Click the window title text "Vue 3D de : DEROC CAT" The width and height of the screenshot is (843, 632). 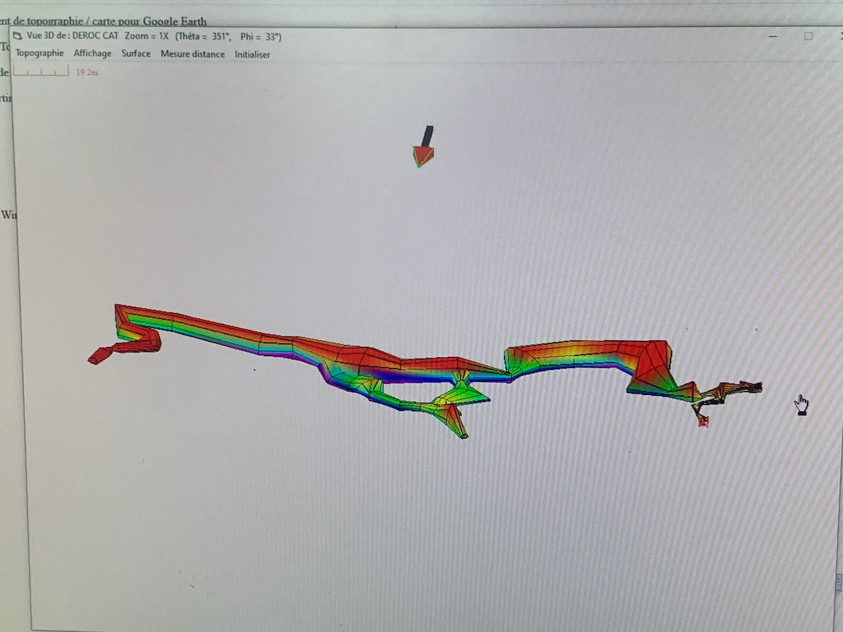pos(72,36)
